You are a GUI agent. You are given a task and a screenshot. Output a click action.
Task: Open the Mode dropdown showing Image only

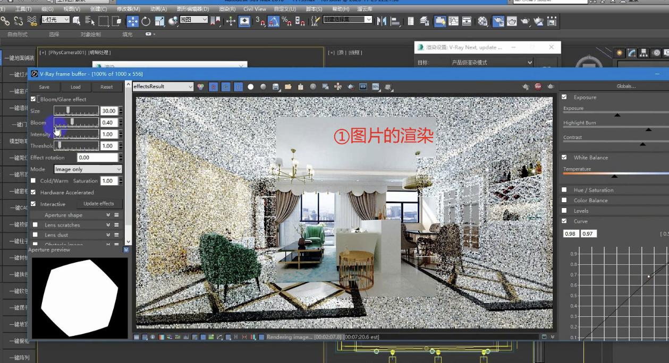(x=88, y=169)
